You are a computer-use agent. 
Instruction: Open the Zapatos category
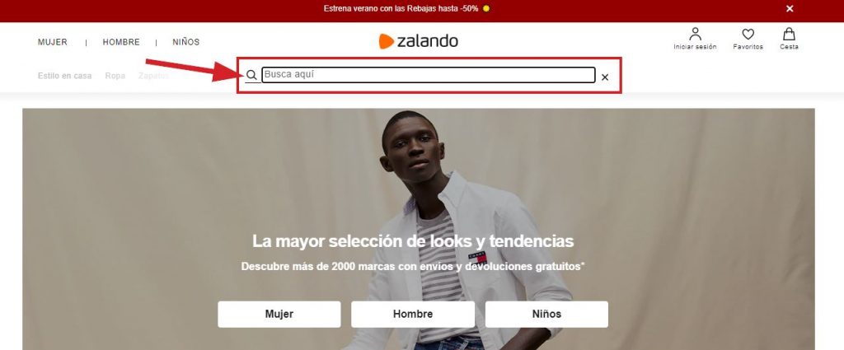click(153, 76)
